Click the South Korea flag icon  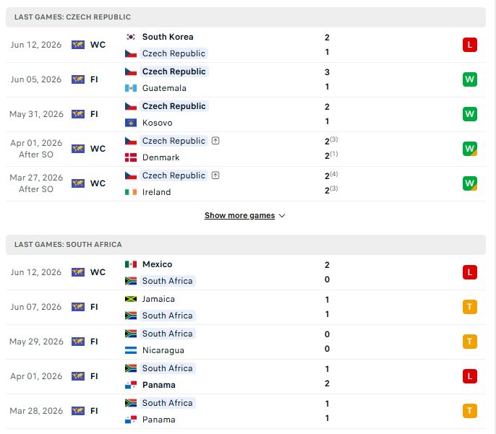tap(131, 37)
